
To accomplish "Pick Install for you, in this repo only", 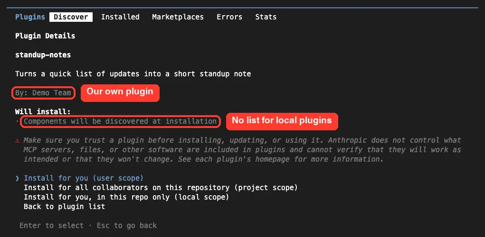I will click(x=126, y=197).
